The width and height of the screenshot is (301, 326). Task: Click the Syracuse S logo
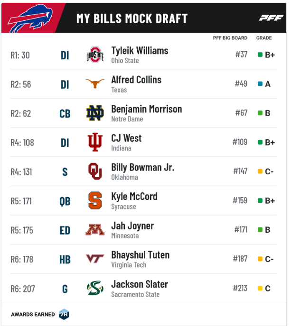pos(95,200)
